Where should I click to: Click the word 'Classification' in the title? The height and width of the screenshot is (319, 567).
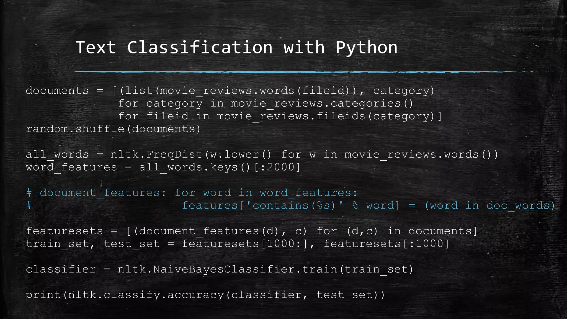200,48
